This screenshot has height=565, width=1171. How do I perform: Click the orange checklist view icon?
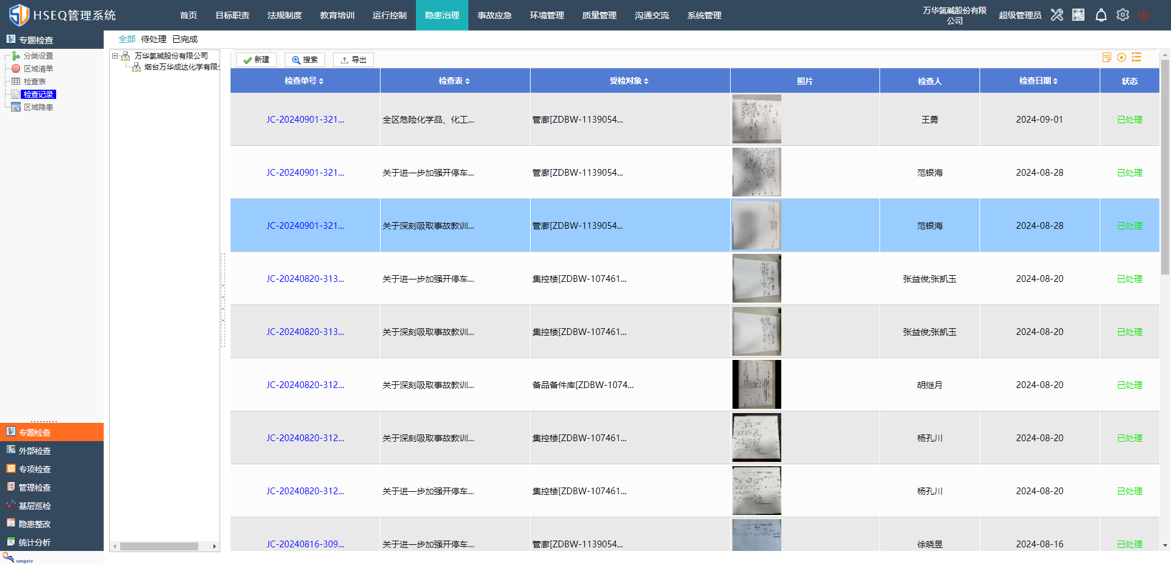coord(1137,57)
